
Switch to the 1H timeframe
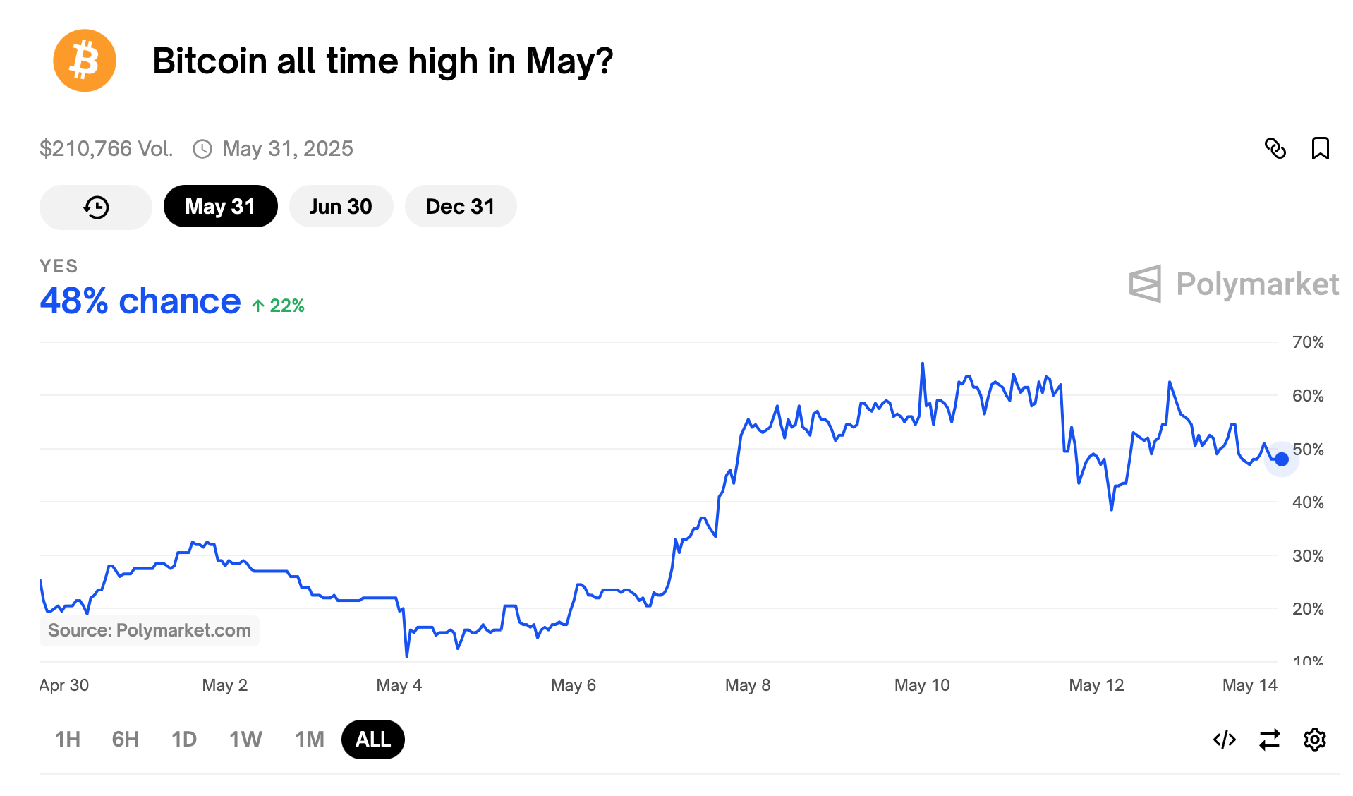pyautogui.click(x=67, y=740)
